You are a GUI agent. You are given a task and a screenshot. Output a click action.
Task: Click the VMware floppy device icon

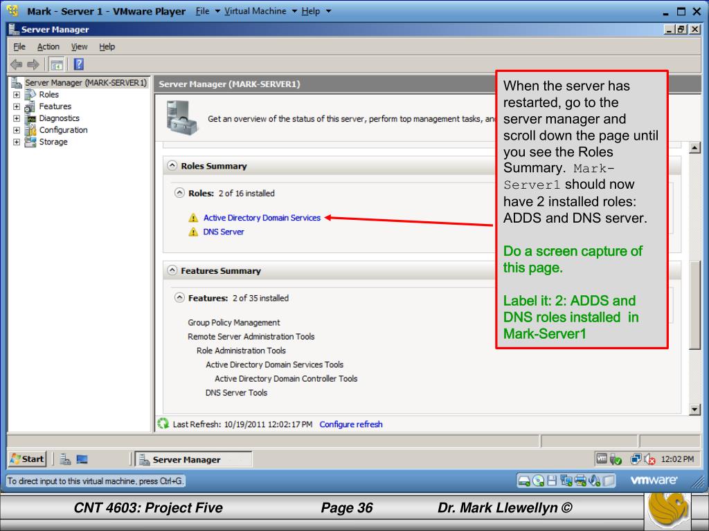552,481
